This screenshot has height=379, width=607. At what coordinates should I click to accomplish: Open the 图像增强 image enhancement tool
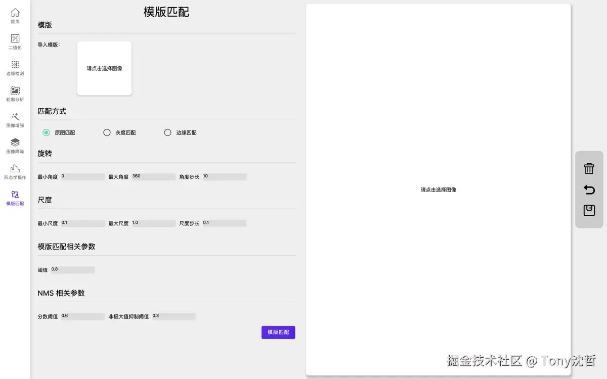pyautogui.click(x=15, y=119)
